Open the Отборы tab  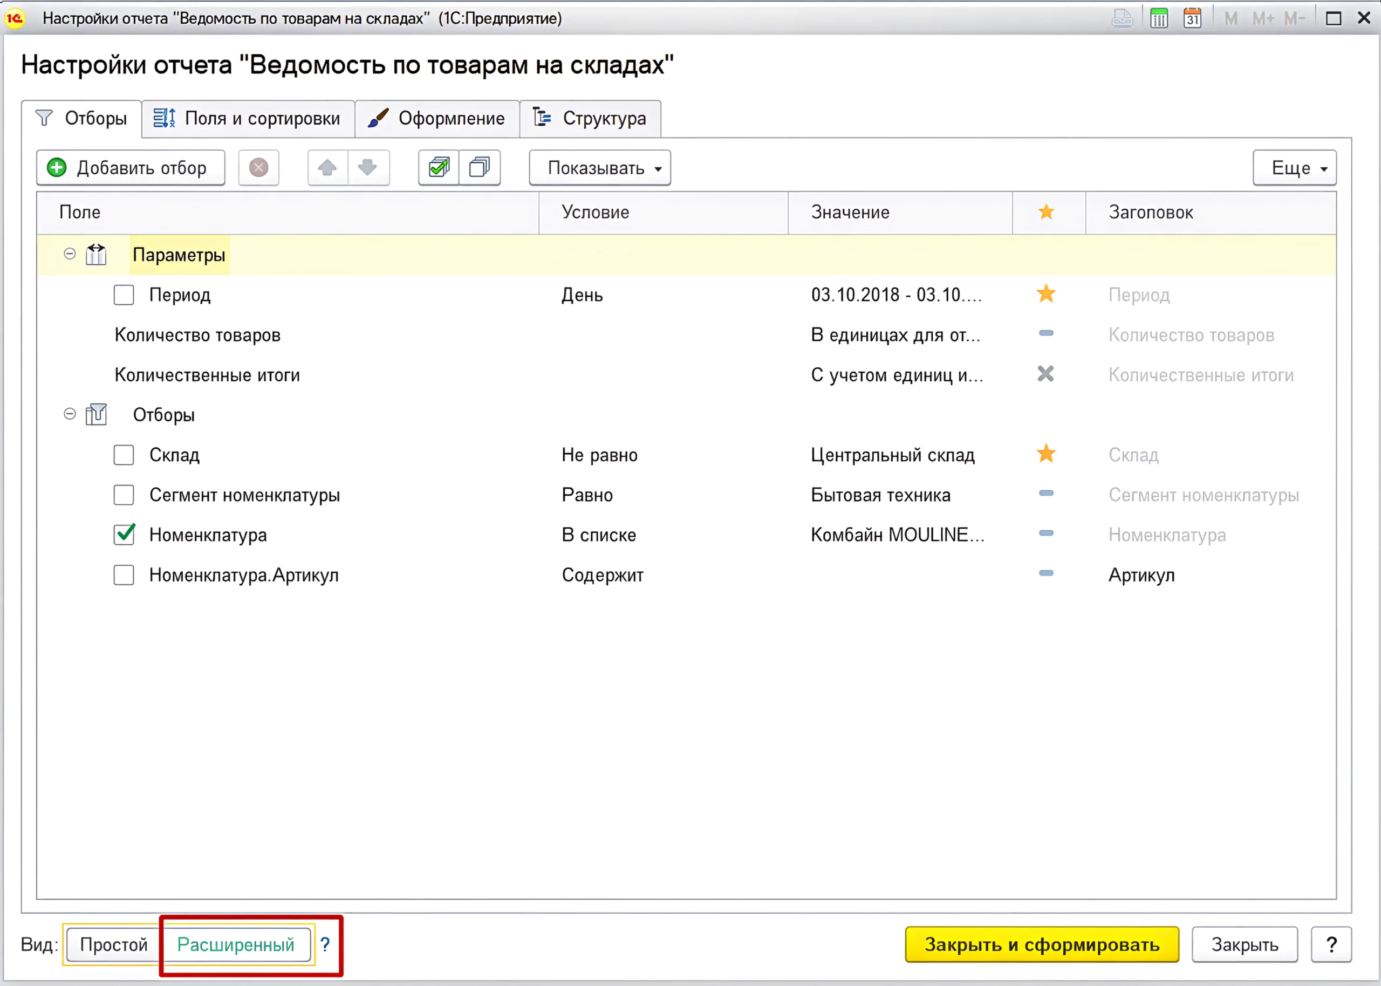coord(81,118)
